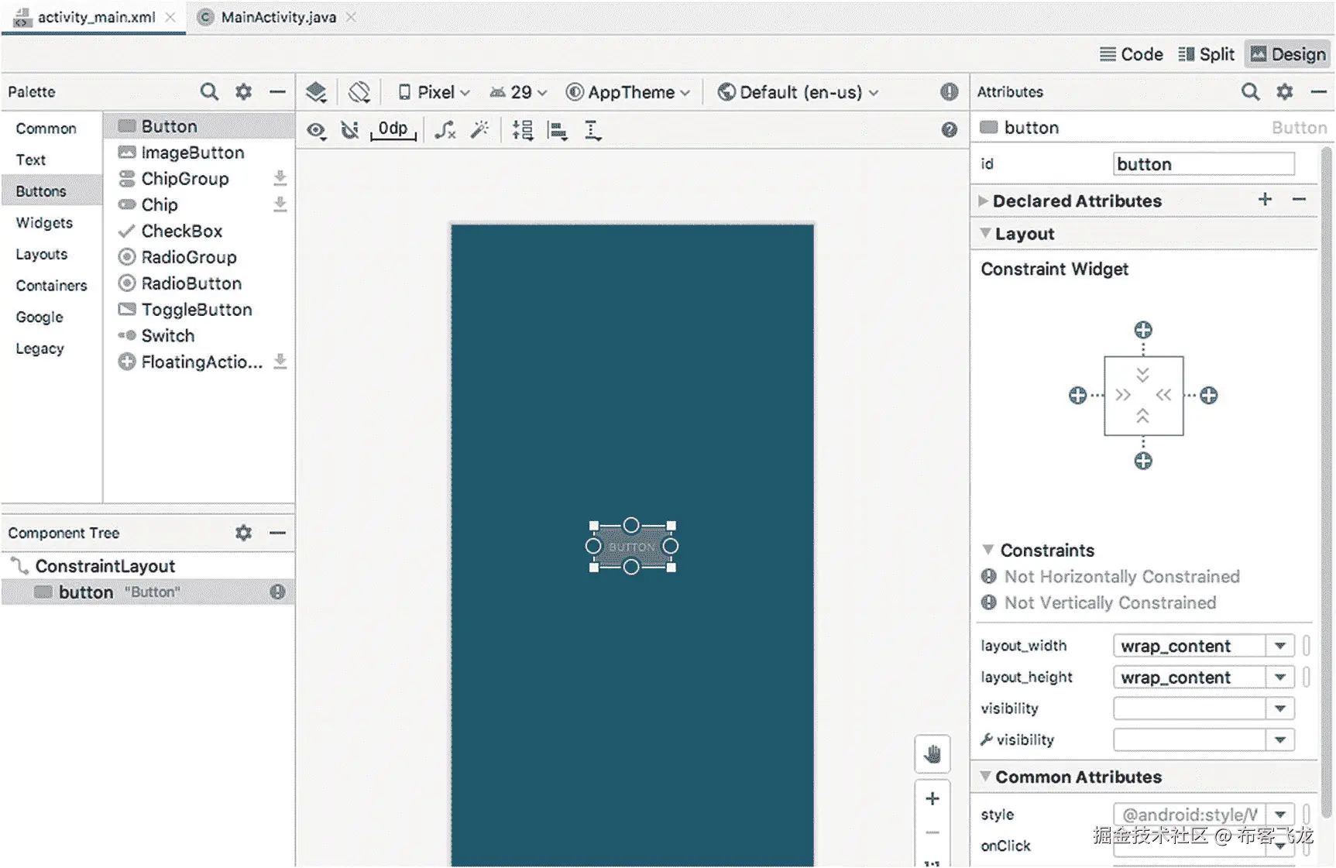Switch to Code view mode

point(1131,54)
